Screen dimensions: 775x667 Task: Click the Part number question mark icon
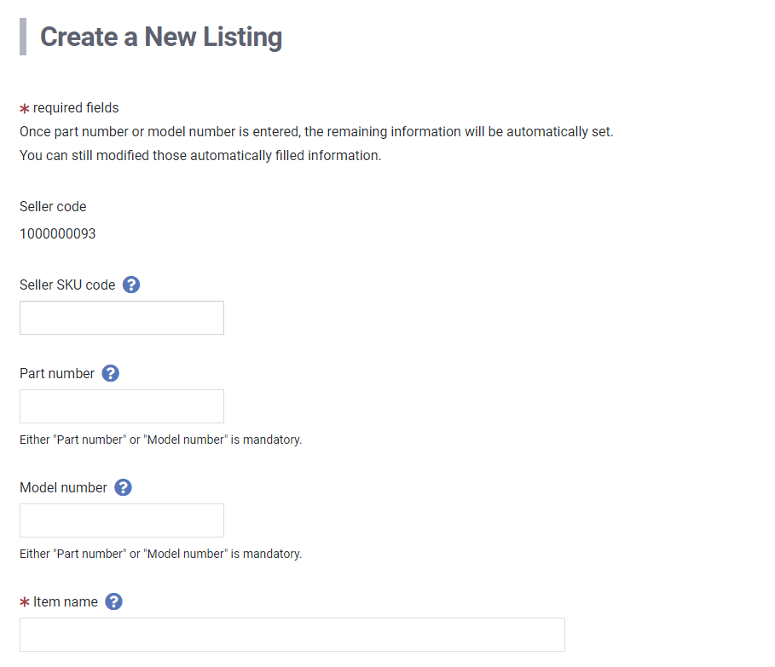pos(110,373)
